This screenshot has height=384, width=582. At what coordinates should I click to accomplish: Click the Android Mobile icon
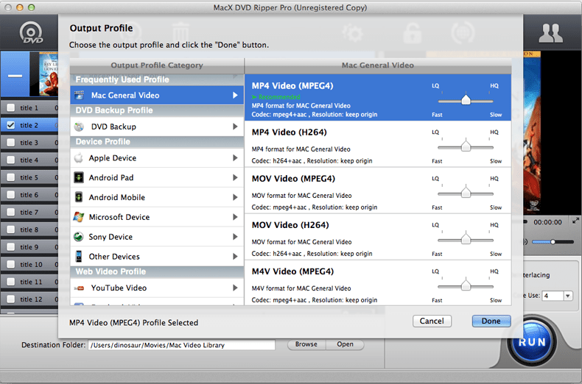[x=79, y=197]
